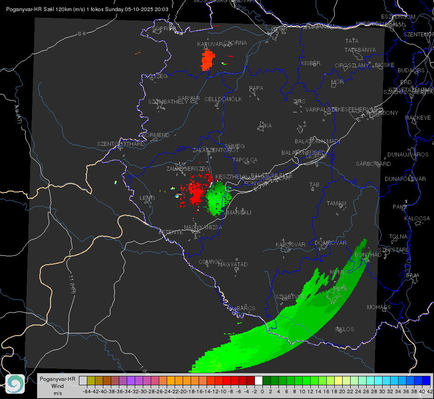This screenshot has width=434, height=399.
Task: Click the KÖSZEG city label
Action: point(156,76)
